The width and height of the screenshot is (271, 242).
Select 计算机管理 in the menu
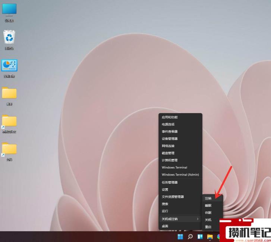pos(180,160)
